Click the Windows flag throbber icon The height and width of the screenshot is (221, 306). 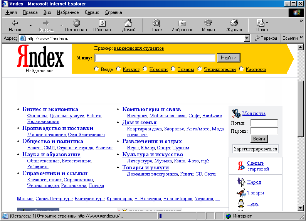(296, 12)
